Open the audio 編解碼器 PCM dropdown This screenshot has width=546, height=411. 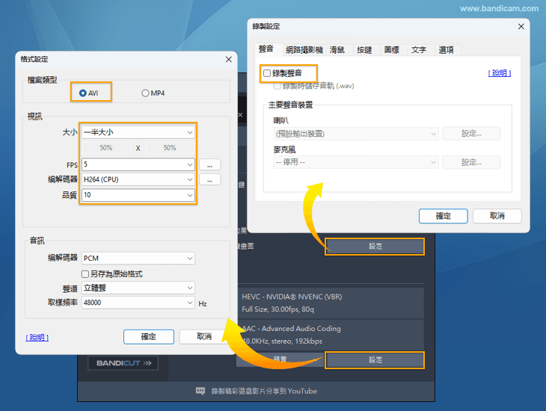click(x=138, y=258)
